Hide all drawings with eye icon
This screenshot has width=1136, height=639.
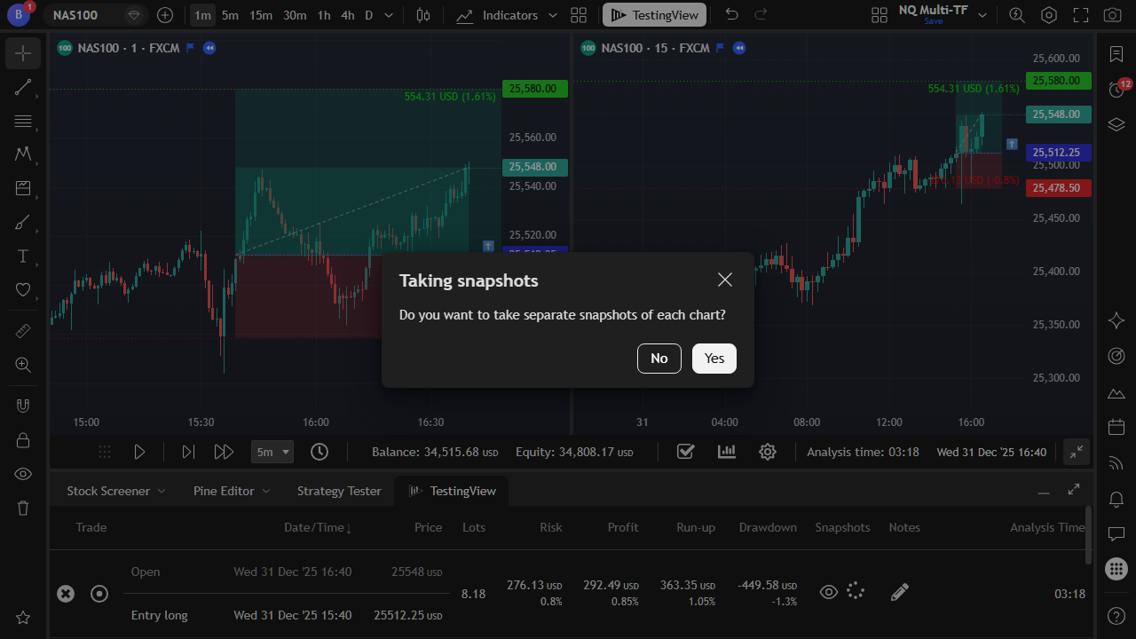23,474
